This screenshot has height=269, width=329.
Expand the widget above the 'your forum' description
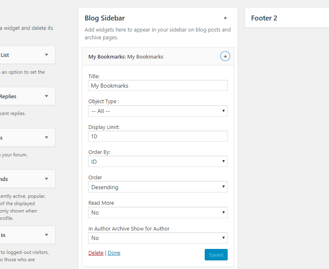coord(46,138)
